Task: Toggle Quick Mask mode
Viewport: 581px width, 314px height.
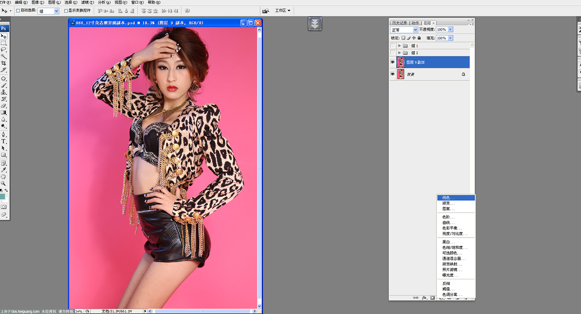Action: pos(4,206)
